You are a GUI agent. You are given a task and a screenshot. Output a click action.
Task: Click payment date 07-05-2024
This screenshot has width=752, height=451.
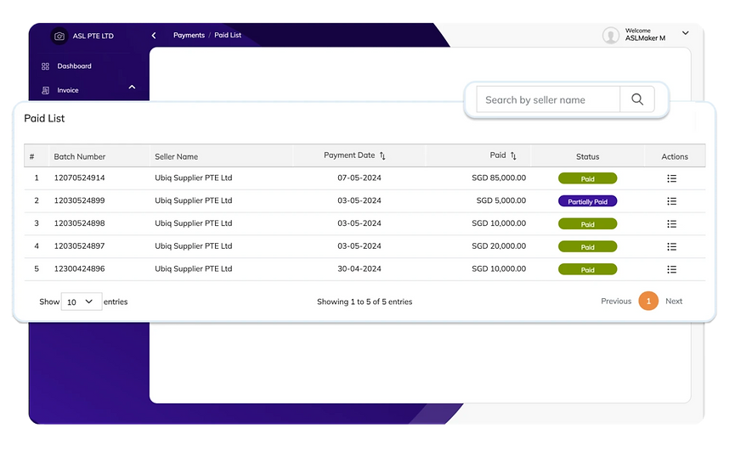click(x=359, y=178)
